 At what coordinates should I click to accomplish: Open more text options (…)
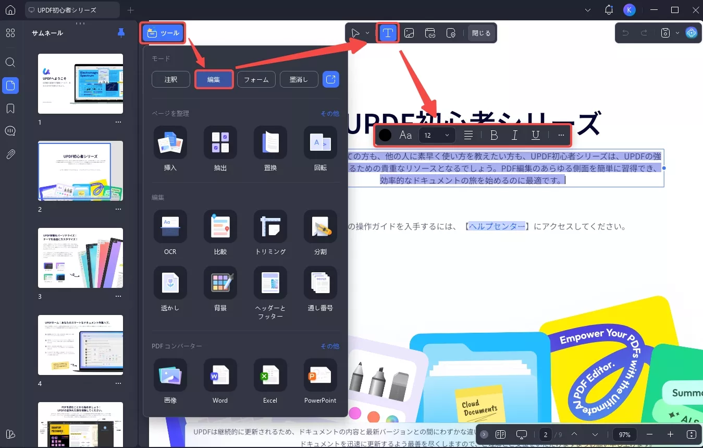tap(561, 135)
